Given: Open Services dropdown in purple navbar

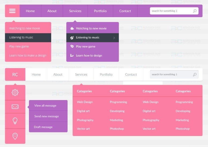Looking at the screenshot, I should [75, 11].
